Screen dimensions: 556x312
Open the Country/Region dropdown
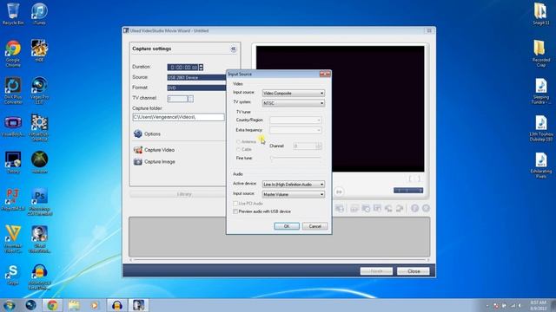[x=295, y=120]
